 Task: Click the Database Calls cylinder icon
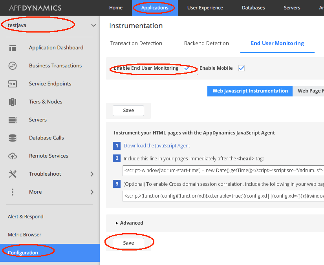click(x=13, y=138)
